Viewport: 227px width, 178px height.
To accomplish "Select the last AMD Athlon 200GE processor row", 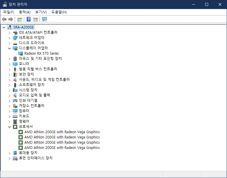I will coord(62,147).
